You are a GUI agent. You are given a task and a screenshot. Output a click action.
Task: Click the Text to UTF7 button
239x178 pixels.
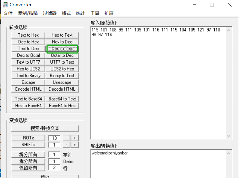[x=28, y=62]
